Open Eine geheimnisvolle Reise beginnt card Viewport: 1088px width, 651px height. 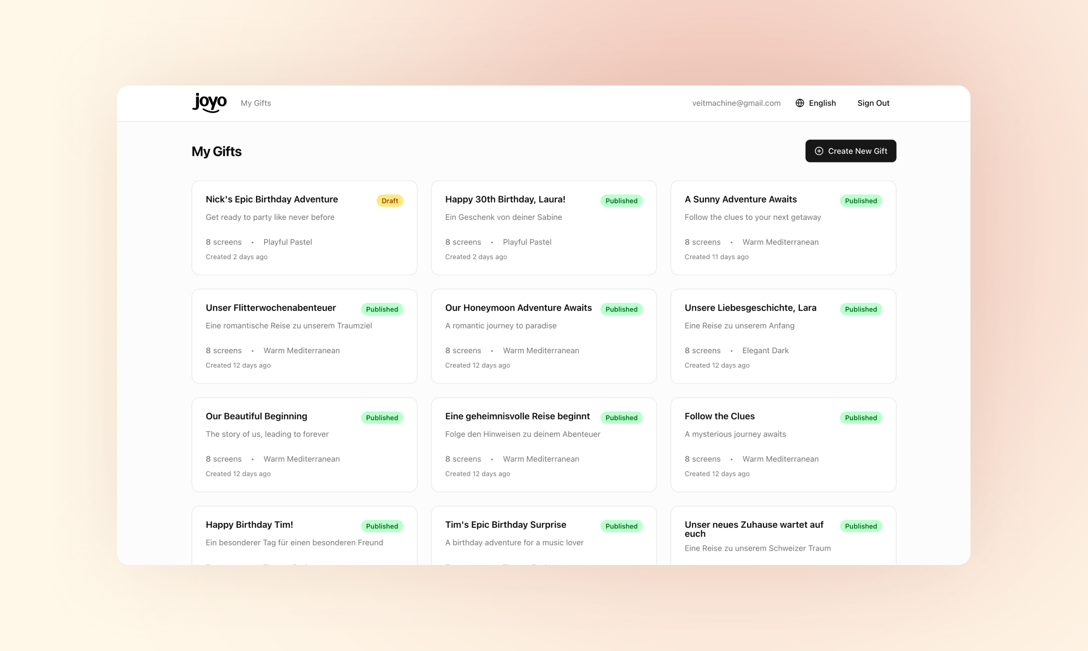coord(517,416)
